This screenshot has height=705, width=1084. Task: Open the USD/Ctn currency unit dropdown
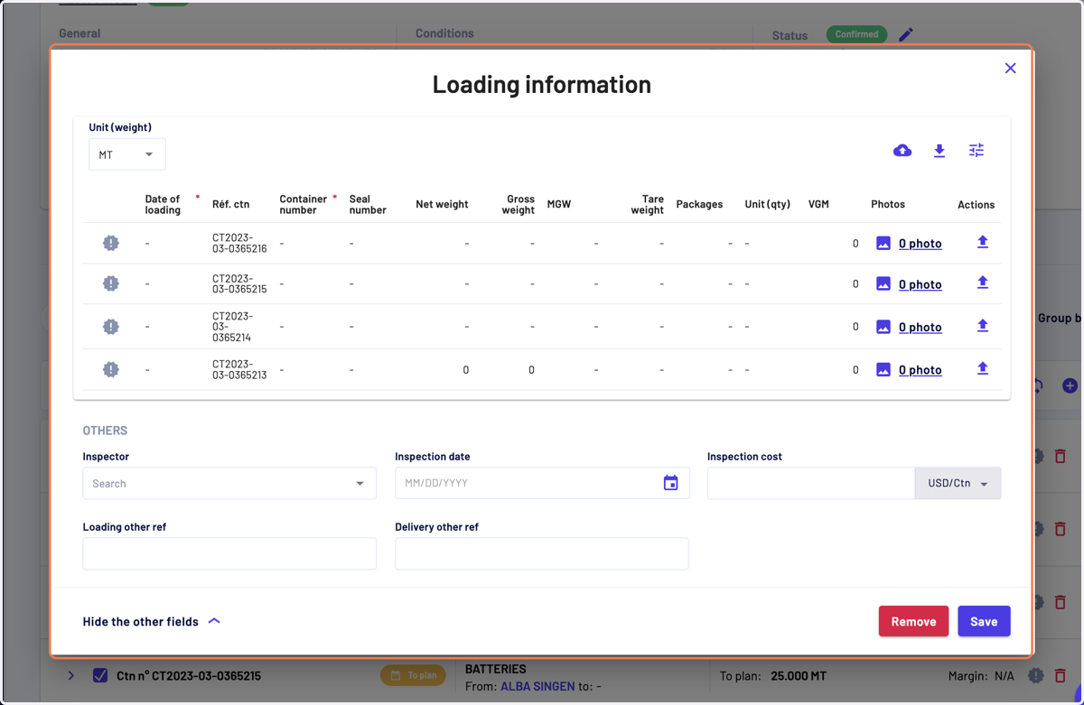(958, 483)
